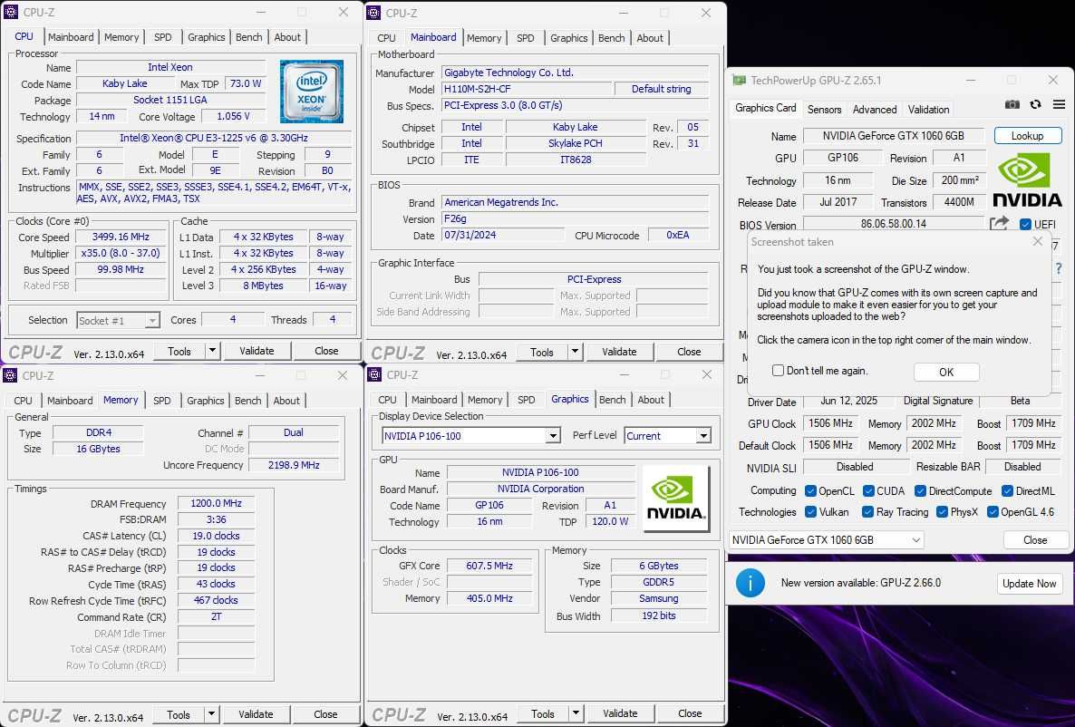The image size is (1075, 727).
Task: Close the Screenshot taken dialog with X
Action: click(1037, 241)
